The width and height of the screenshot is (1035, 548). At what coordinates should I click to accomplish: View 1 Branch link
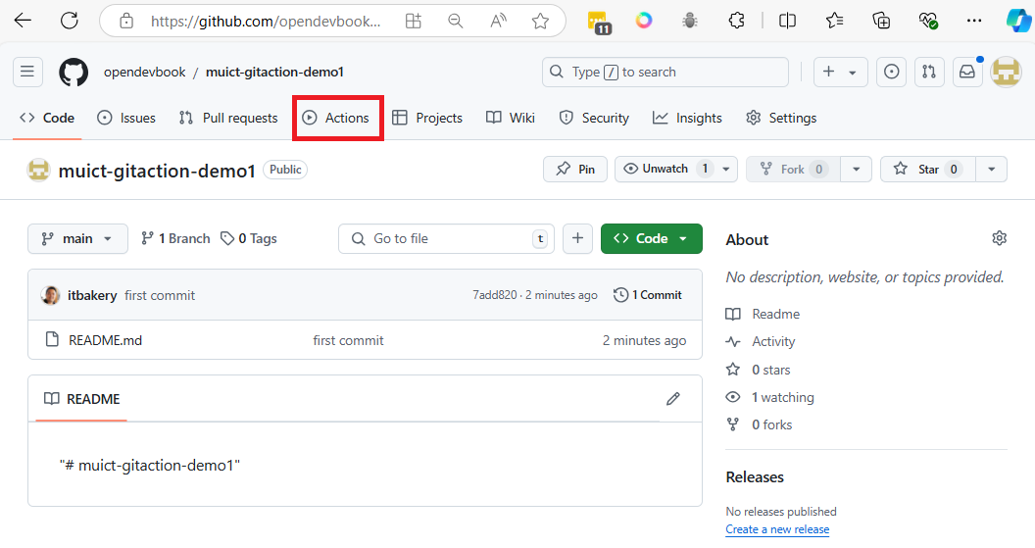click(175, 238)
